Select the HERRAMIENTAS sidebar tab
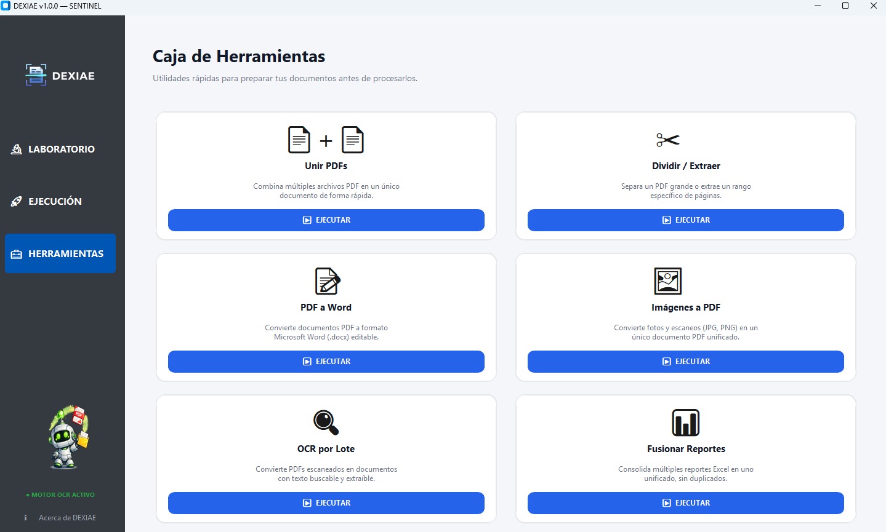Viewport: 886px width, 532px height. tap(60, 253)
